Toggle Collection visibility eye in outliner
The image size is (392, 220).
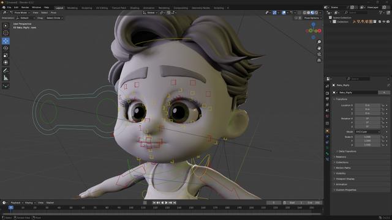pos(384,22)
